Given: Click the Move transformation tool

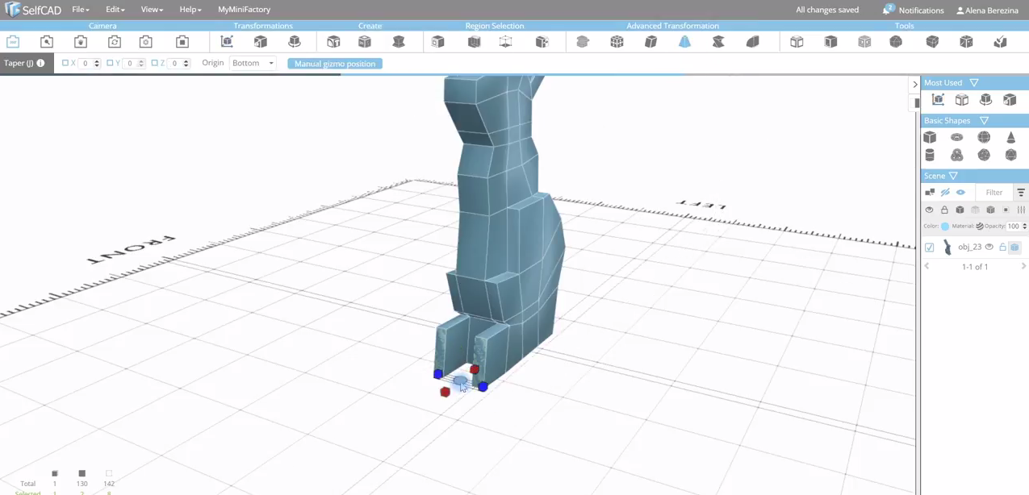Looking at the screenshot, I should [x=227, y=42].
